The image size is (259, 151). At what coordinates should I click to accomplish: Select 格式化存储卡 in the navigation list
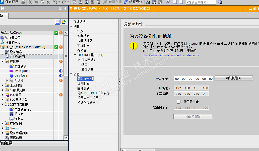click(x=86, y=103)
